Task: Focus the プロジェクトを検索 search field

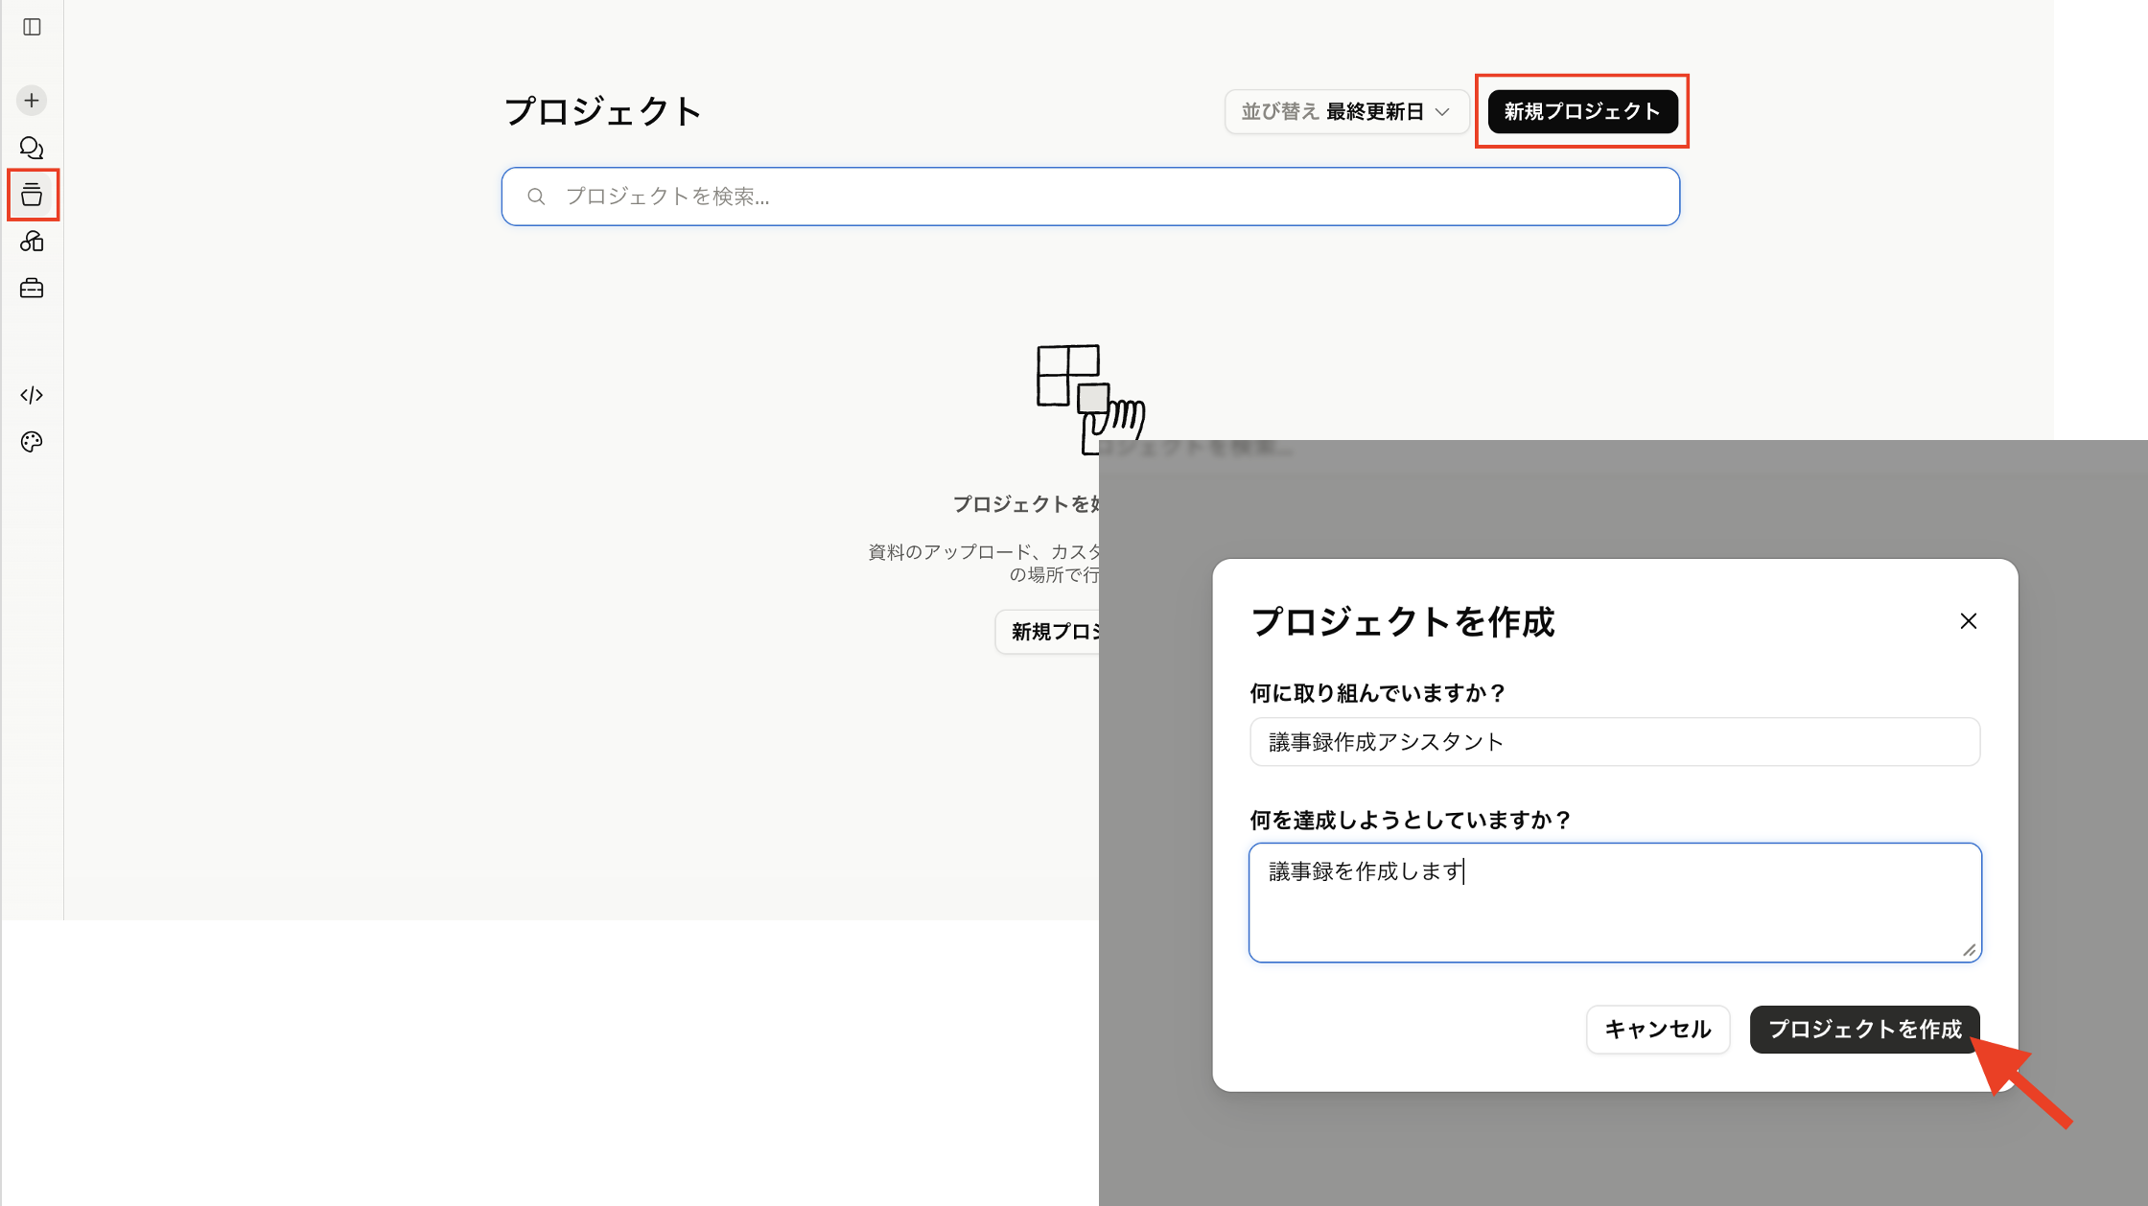Action: [x=1090, y=197]
